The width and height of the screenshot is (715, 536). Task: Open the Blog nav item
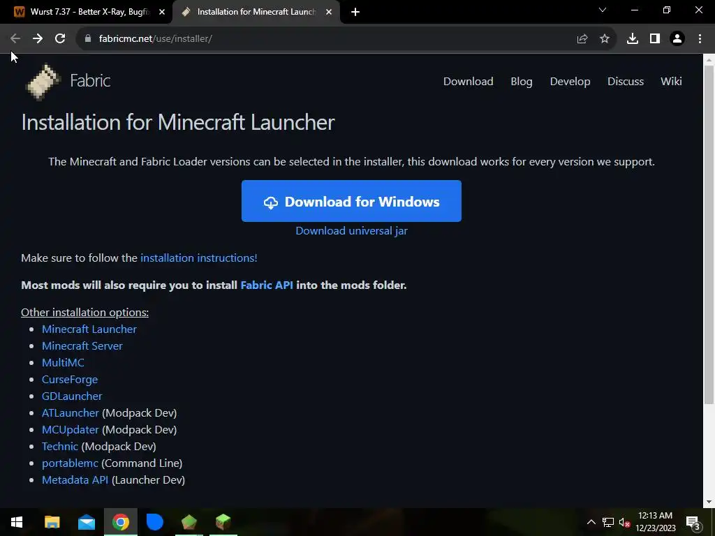pyautogui.click(x=522, y=82)
